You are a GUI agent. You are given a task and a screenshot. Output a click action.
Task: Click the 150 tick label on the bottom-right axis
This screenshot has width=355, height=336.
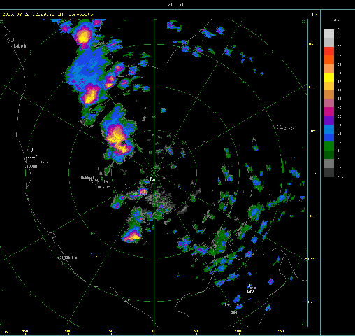click(281, 331)
